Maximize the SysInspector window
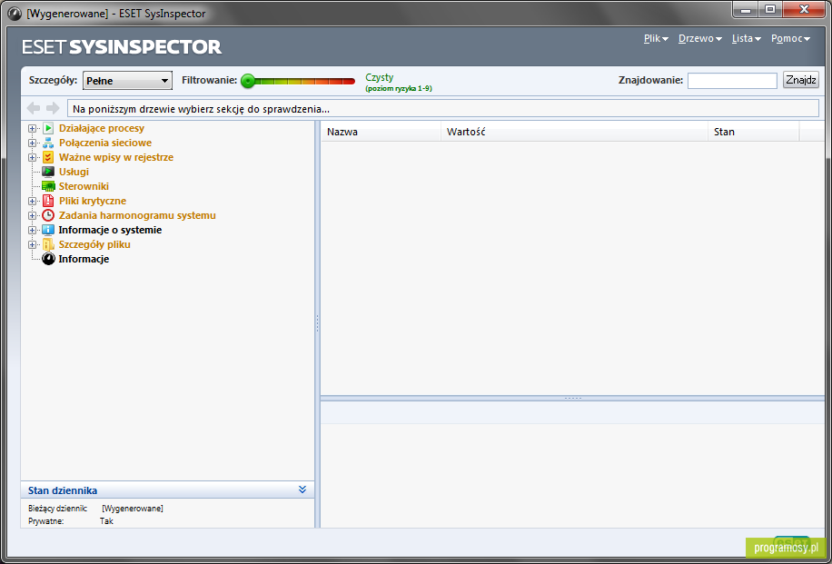This screenshot has height=564, width=832. coord(770,10)
